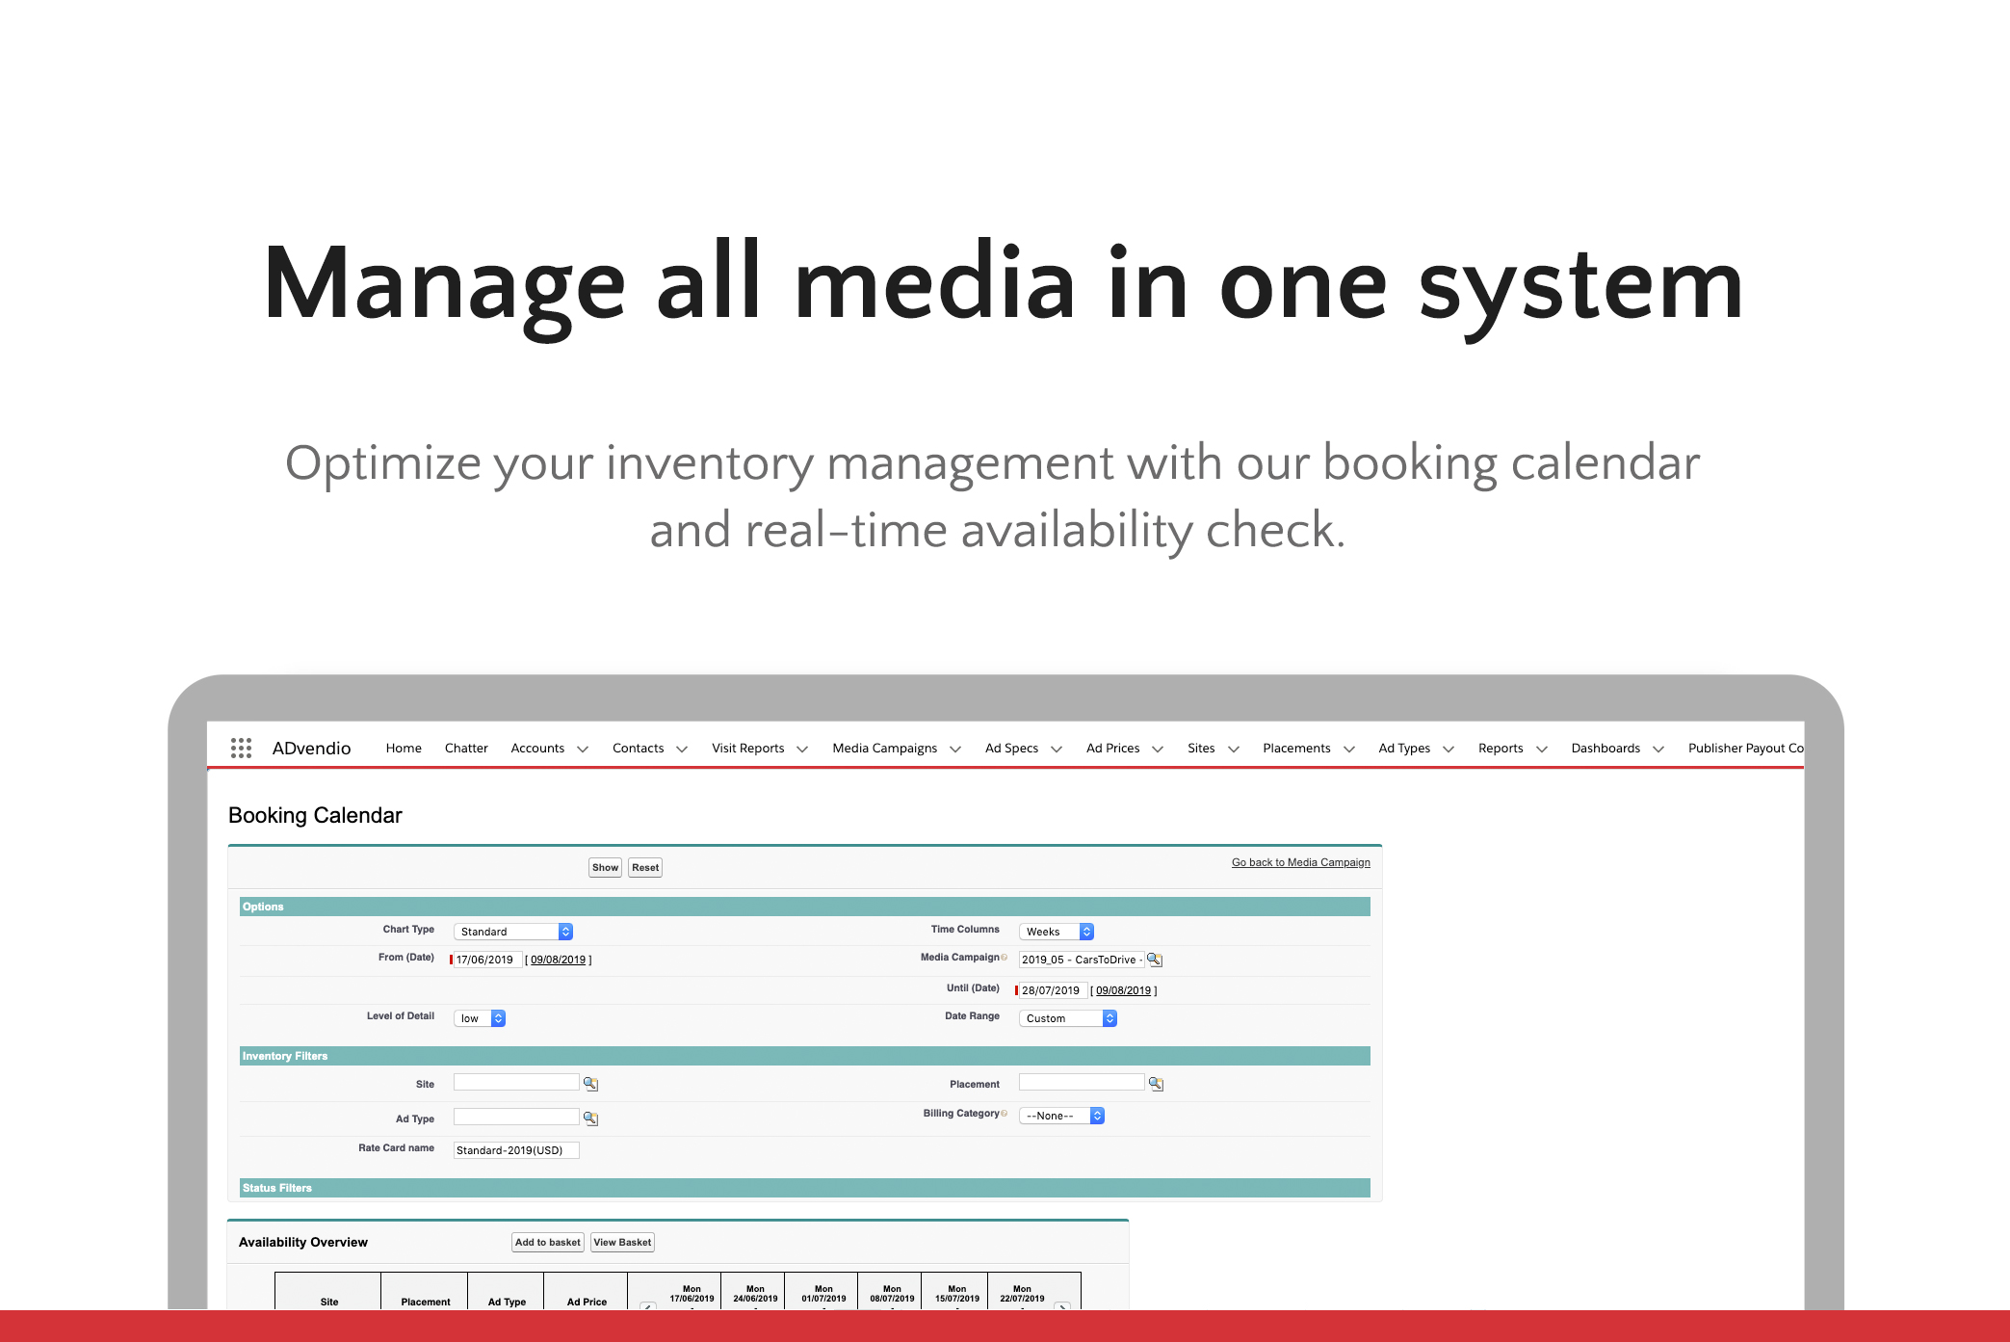Screen dimensions: 2010x1342
Task: Open the Time Columns Weeks dropdown
Action: click(x=1057, y=932)
